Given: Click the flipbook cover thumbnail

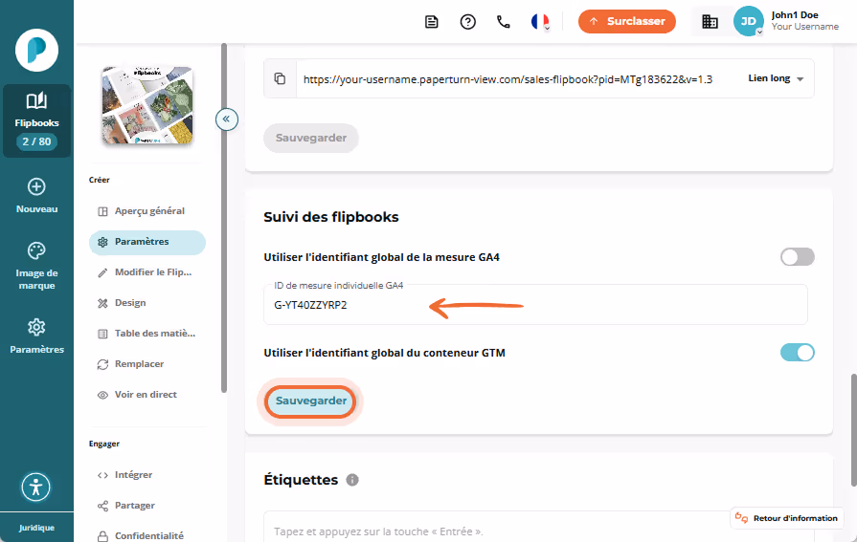Looking at the screenshot, I should (147, 105).
